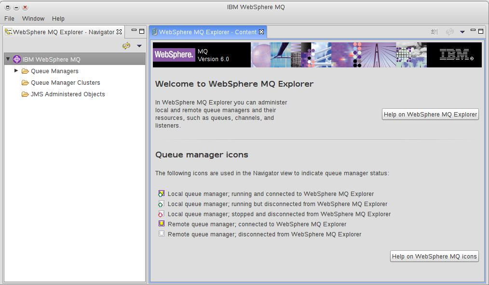This screenshot has width=489, height=285.
Task: Select the Queue Managers tree item
Action: 54,71
